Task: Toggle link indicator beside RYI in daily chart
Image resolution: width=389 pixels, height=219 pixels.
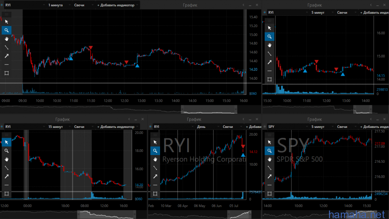Action: [150, 127]
